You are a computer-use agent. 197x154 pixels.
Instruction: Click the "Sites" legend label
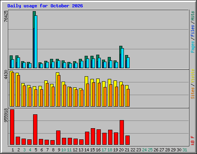pyautogui.click(x=193, y=93)
